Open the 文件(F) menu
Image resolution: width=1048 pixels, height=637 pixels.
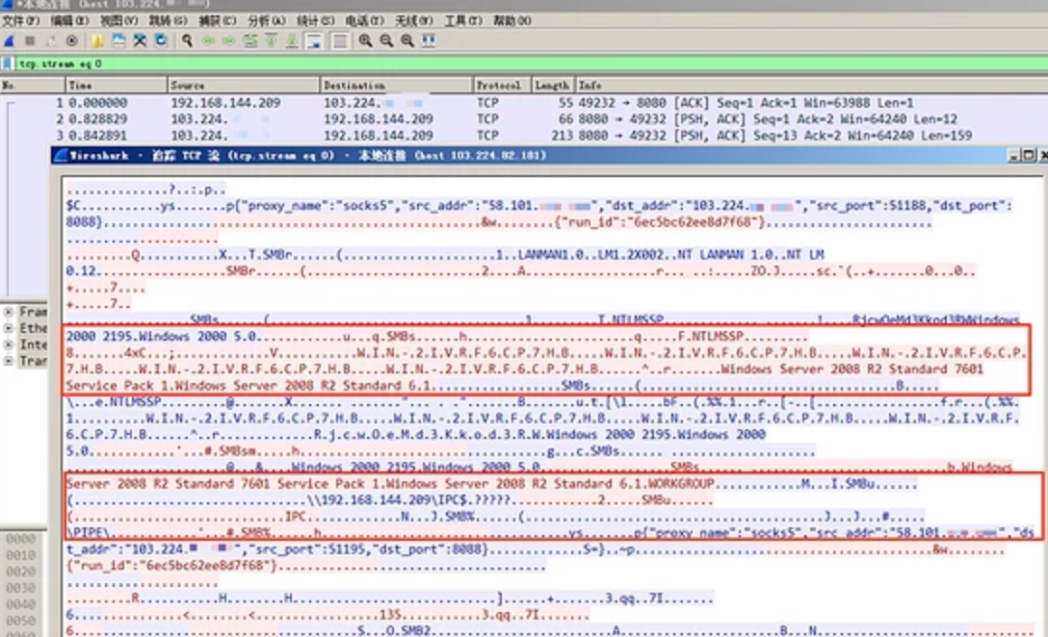pos(21,21)
